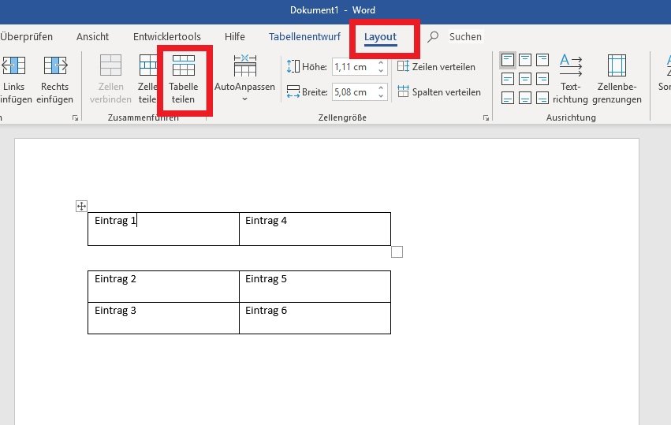The height and width of the screenshot is (425, 671).
Task: Click Rechts einfügen column icon
Action: [56, 65]
